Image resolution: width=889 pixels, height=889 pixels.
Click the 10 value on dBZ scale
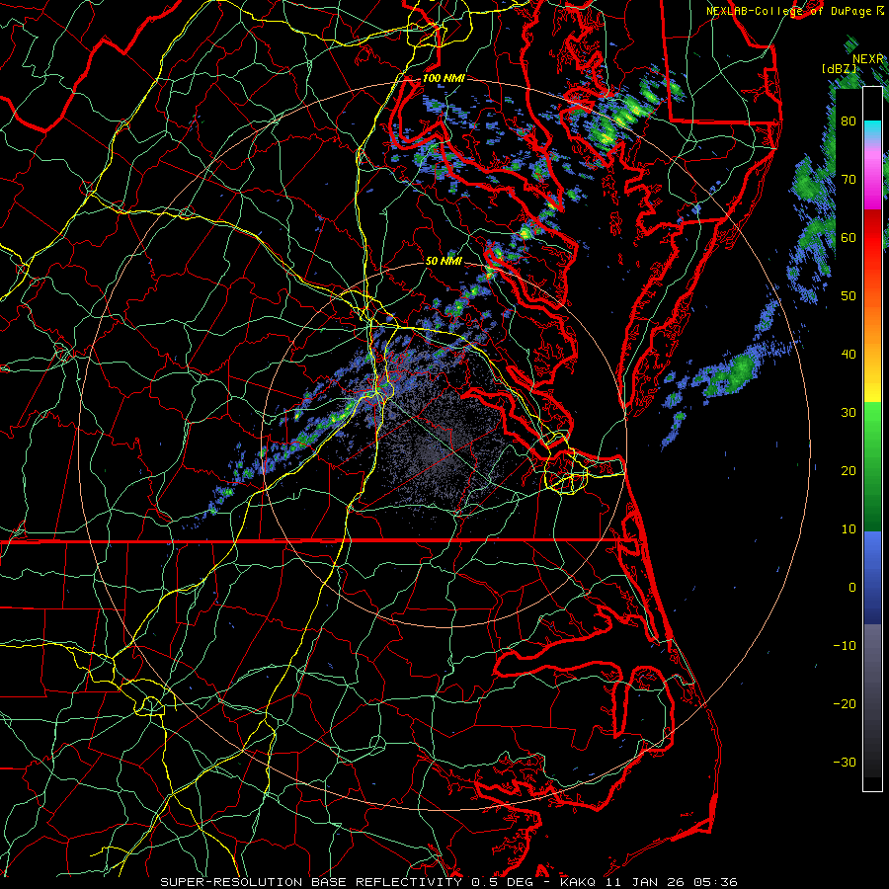(x=849, y=529)
